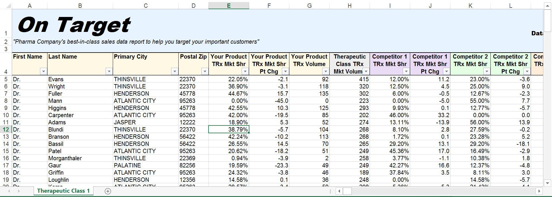This screenshot has width=552, height=197.
Task: Open the Last Name filter dropdown
Action: pos(109,71)
